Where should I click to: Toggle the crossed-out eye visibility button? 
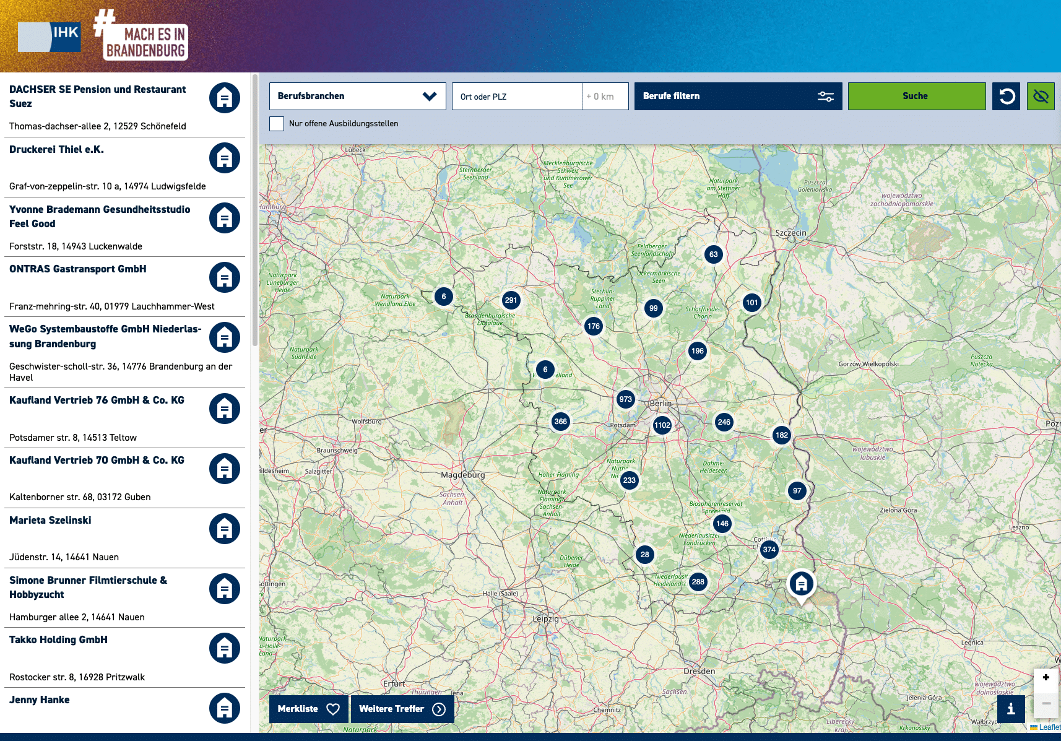point(1041,97)
